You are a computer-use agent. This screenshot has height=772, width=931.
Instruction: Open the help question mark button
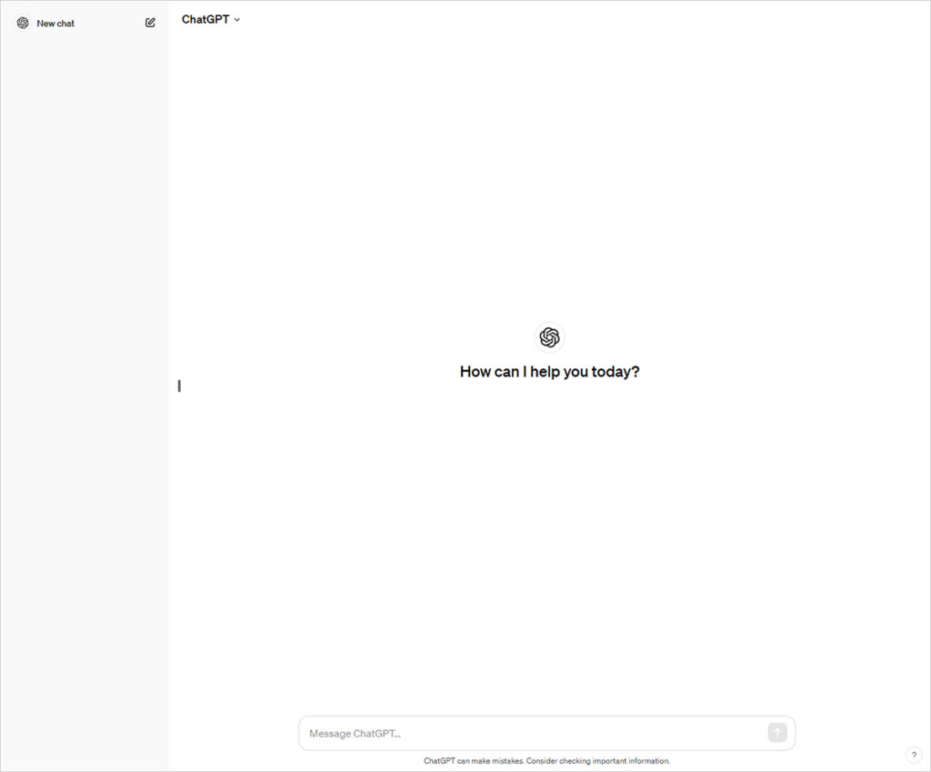914,755
